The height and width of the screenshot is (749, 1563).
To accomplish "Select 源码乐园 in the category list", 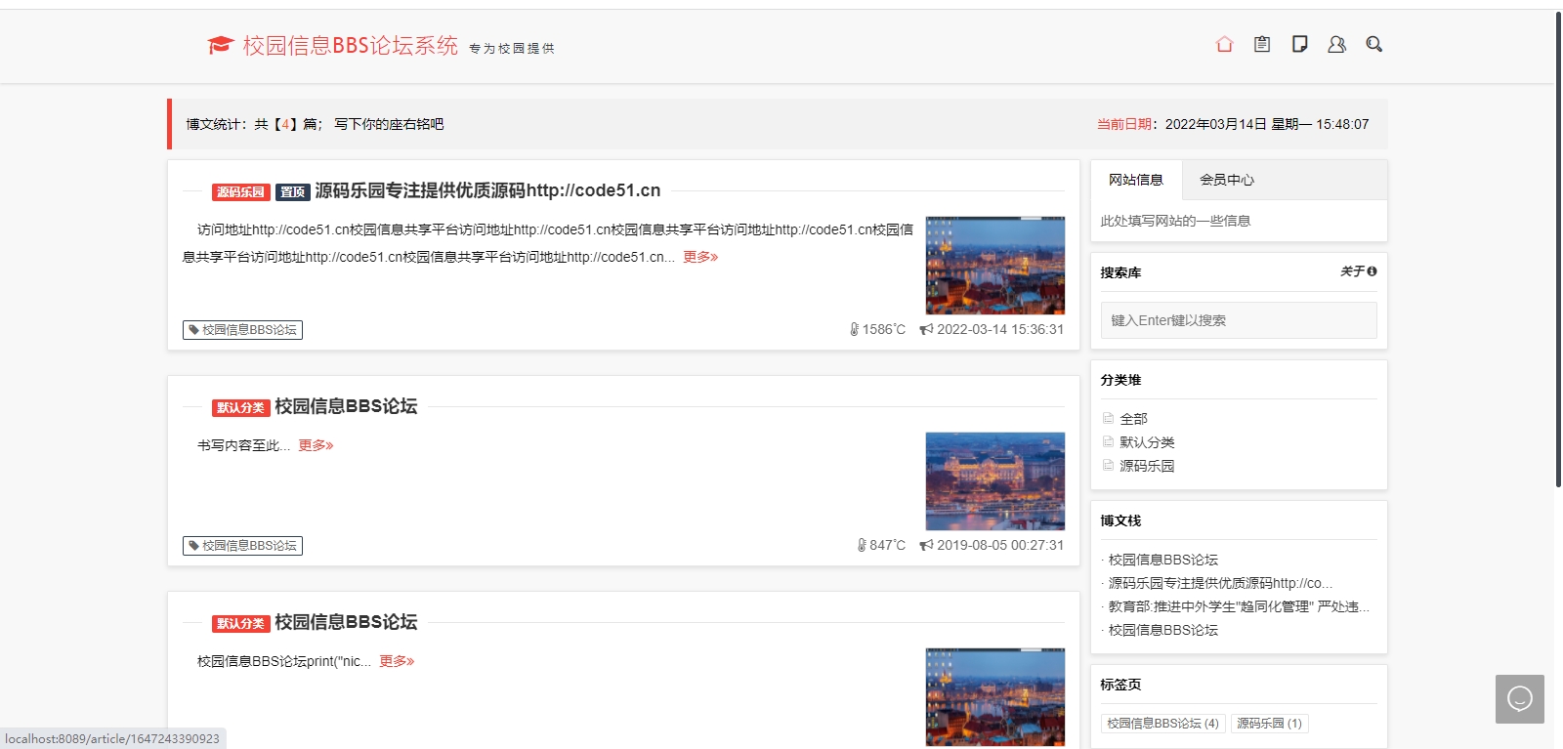I will pyautogui.click(x=1147, y=466).
